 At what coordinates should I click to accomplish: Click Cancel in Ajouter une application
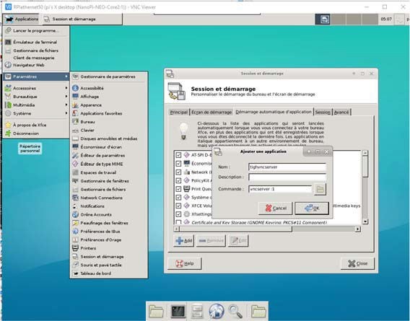click(275, 208)
